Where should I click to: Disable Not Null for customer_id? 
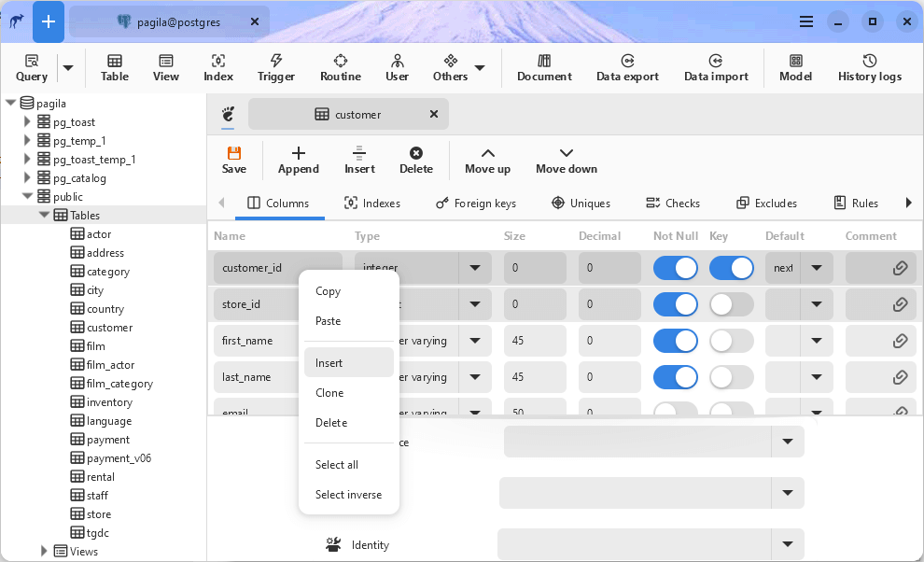(x=676, y=268)
